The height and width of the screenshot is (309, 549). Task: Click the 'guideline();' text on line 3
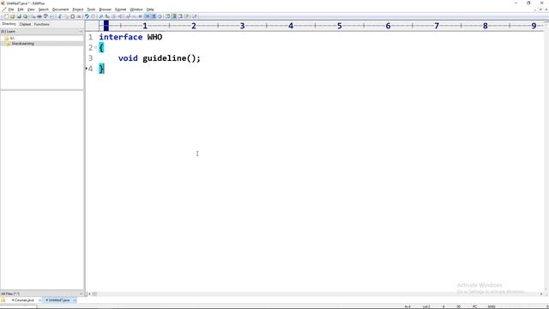pos(172,58)
